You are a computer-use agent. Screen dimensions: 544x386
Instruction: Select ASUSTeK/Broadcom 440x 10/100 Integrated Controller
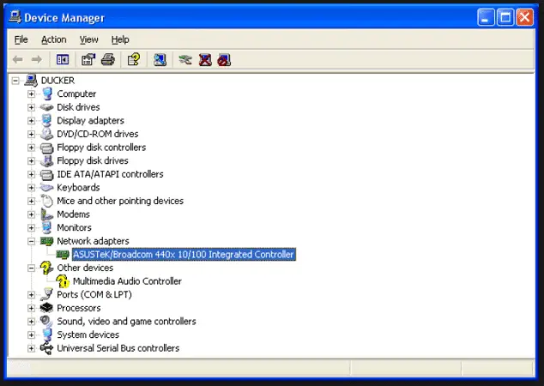184,255
